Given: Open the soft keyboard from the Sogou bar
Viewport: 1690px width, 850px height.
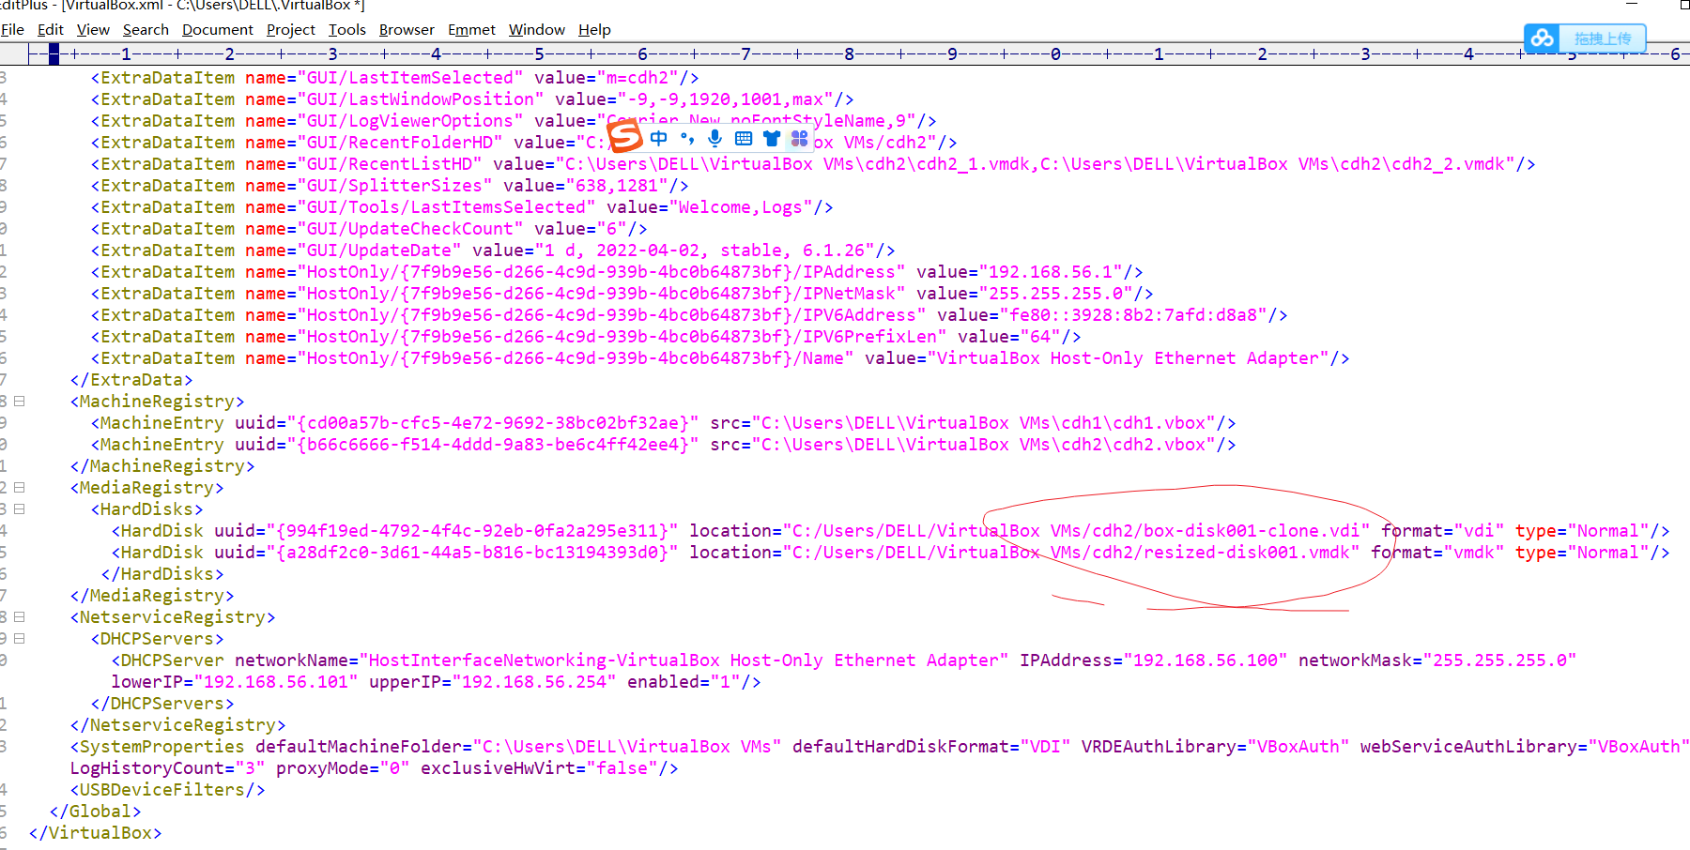Looking at the screenshot, I should 744,139.
